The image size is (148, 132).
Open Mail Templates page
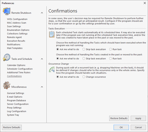15,48
